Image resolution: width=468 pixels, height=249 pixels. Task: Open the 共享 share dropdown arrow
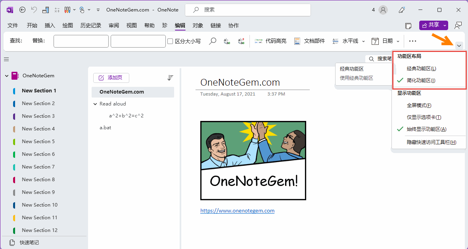pyautogui.click(x=445, y=26)
